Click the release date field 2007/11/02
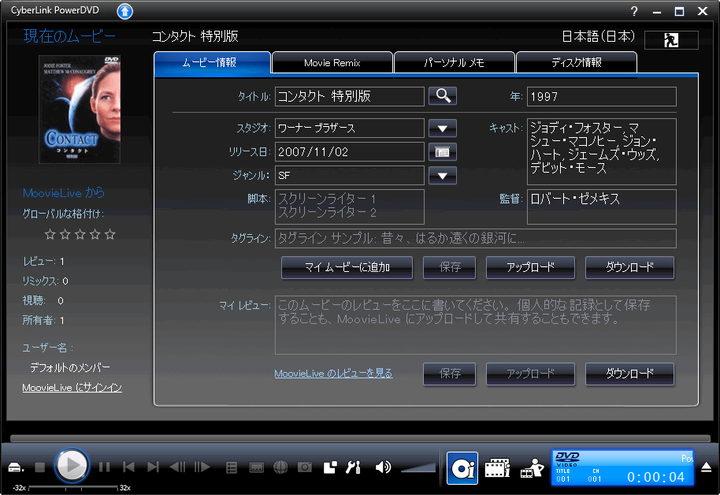 [x=350, y=151]
